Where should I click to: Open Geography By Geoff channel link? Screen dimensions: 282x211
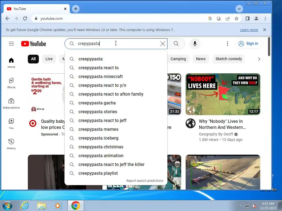point(216,134)
